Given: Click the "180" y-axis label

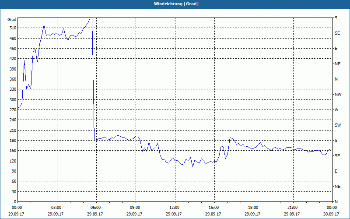Looking at the screenshot, I should tap(13, 140).
